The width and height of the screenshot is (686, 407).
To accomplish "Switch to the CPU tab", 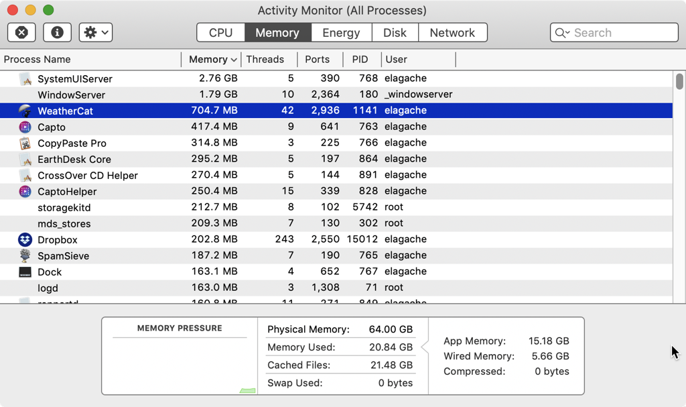I will pyautogui.click(x=220, y=32).
